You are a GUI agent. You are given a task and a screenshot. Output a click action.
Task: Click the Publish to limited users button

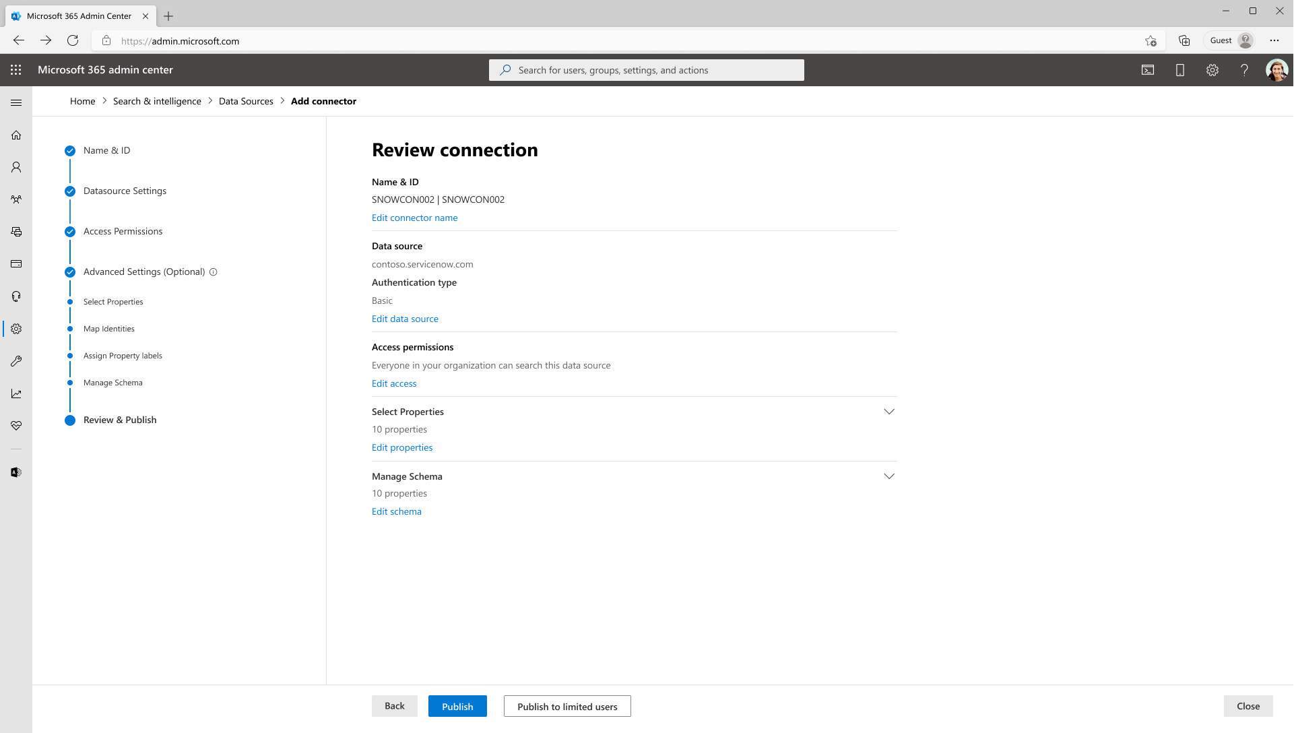(x=567, y=705)
